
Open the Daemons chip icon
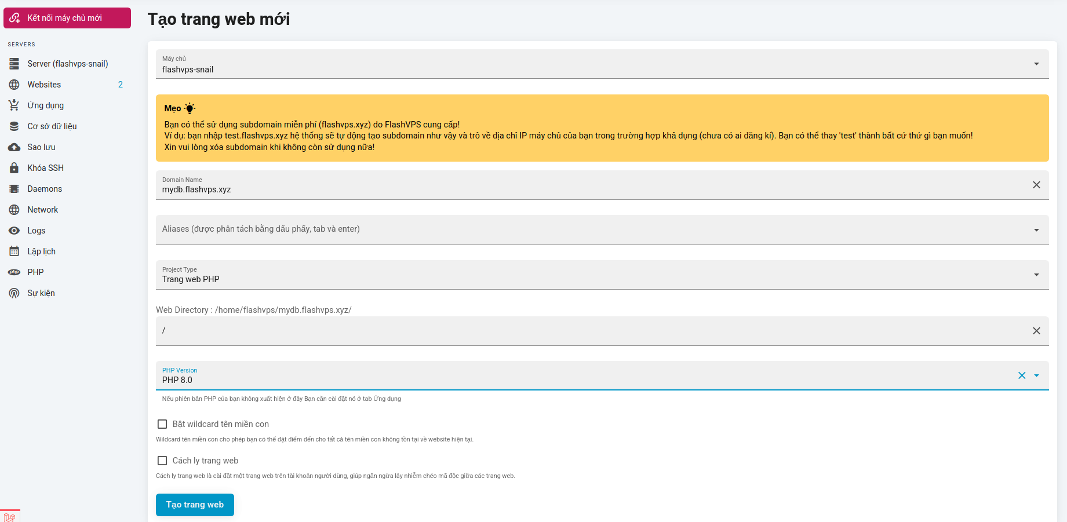(14, 189)
